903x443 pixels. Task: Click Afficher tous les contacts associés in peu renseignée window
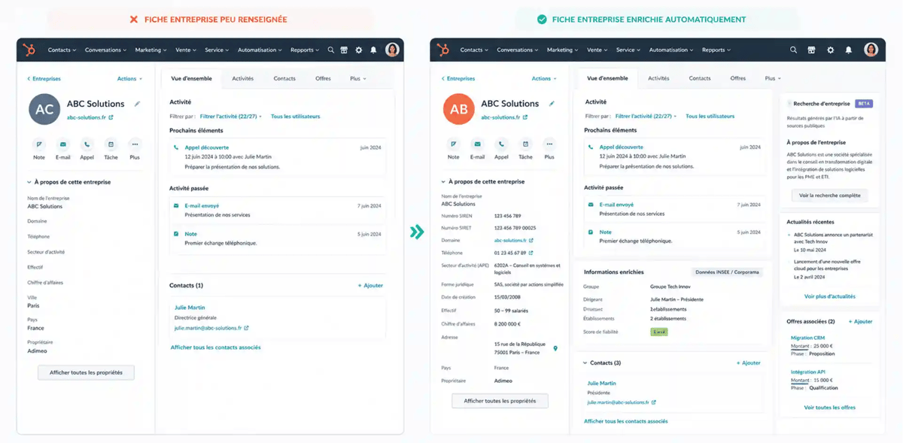(x=216, y=347)
